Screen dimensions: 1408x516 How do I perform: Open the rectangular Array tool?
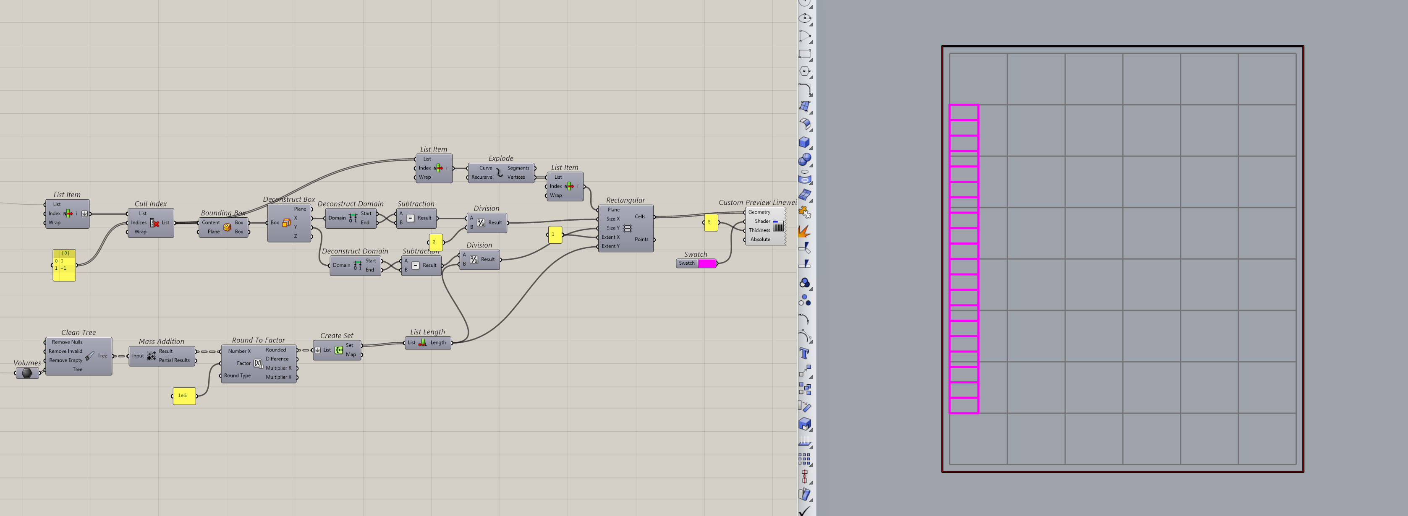[x=804, y=459]
